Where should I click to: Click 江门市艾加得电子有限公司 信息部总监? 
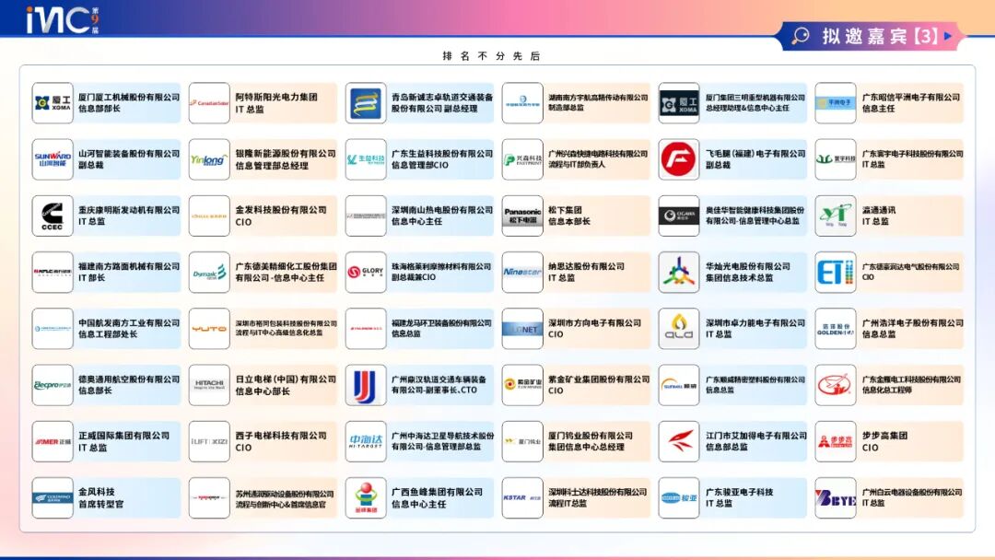click(x=755, y=441)
